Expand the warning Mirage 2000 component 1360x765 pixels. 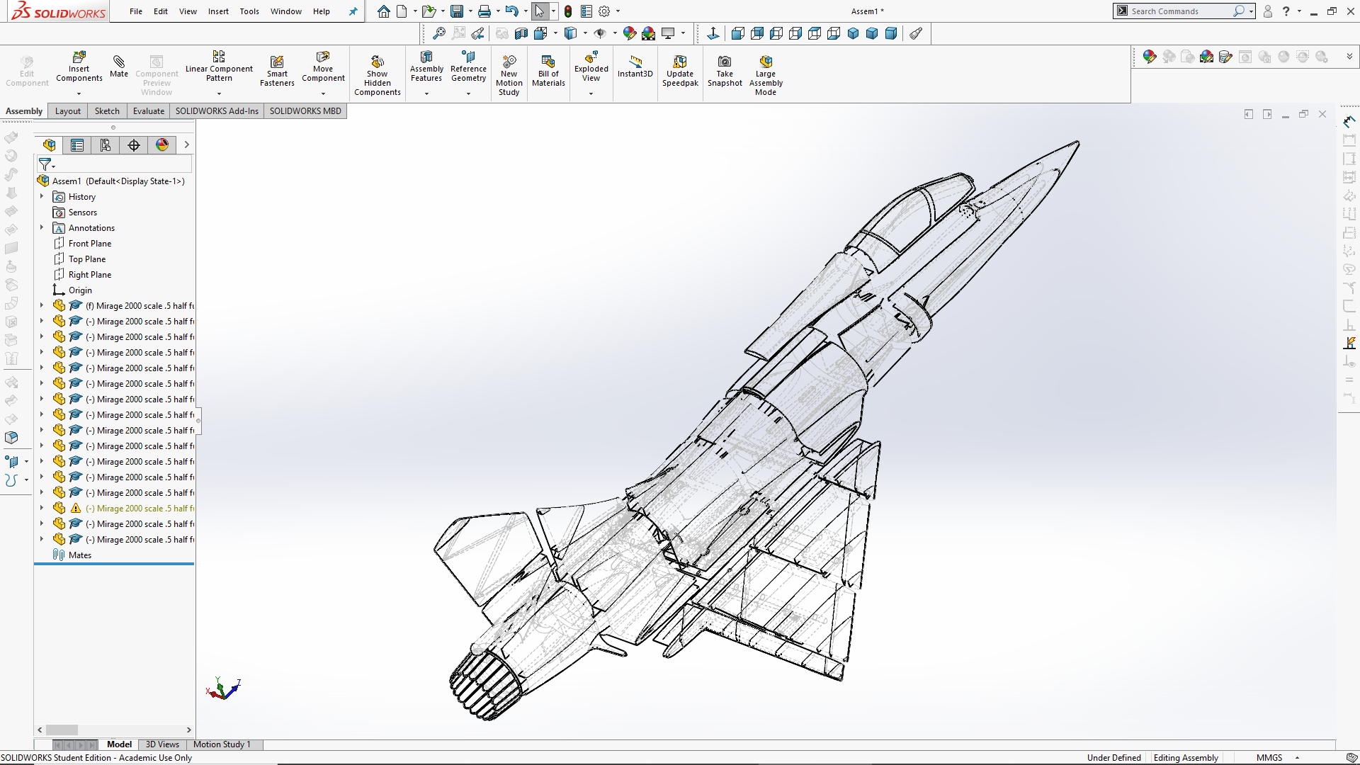coord(42,509)
